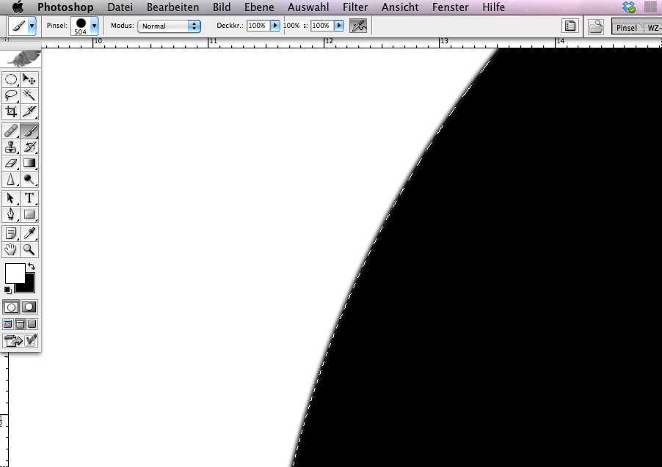This screenshot has height=467, width=662.
Task: Switch to the Pinsel palette tab
Action: coord(626,27)
